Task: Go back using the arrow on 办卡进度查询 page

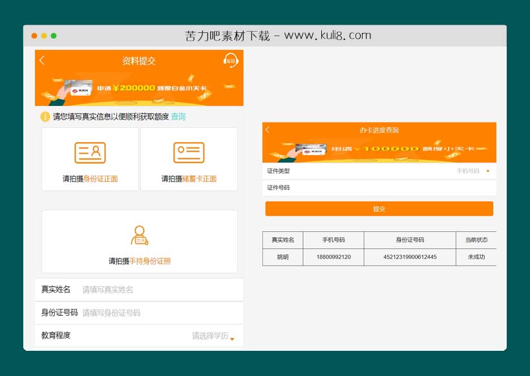Action: [x=268, y=129]
